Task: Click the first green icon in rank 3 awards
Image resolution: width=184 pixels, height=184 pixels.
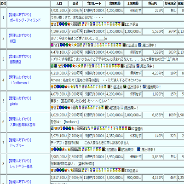Action: [52, 66]
